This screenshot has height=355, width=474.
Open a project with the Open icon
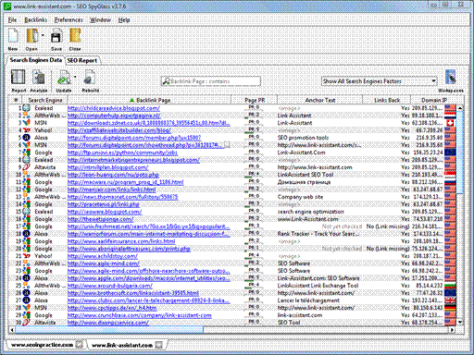pos(32,36)
